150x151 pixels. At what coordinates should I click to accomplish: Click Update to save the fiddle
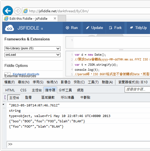(x=94, y=28)
